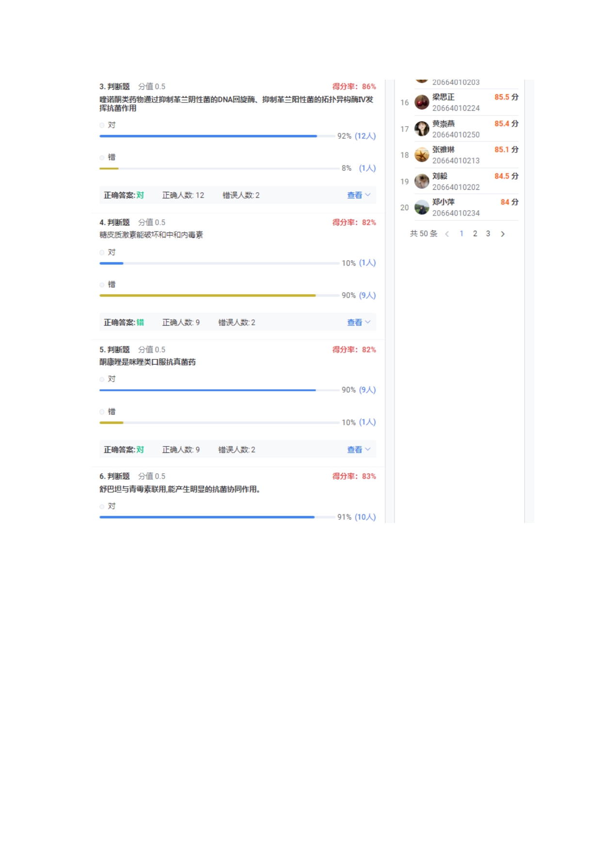Image resolution: width=601 pixels, height=851 pixels.
Task: Select 对 radio button for question 3
Action: click(x=102, y=125)
